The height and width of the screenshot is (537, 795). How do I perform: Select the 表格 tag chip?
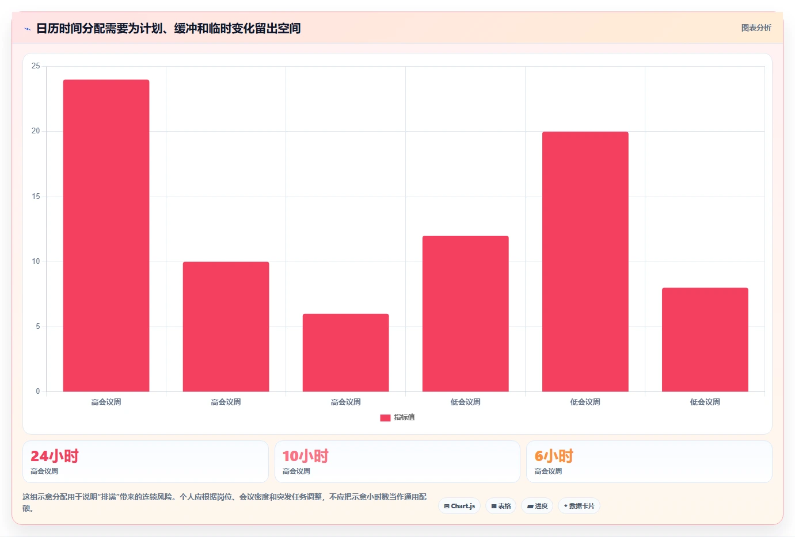(501, 506)
